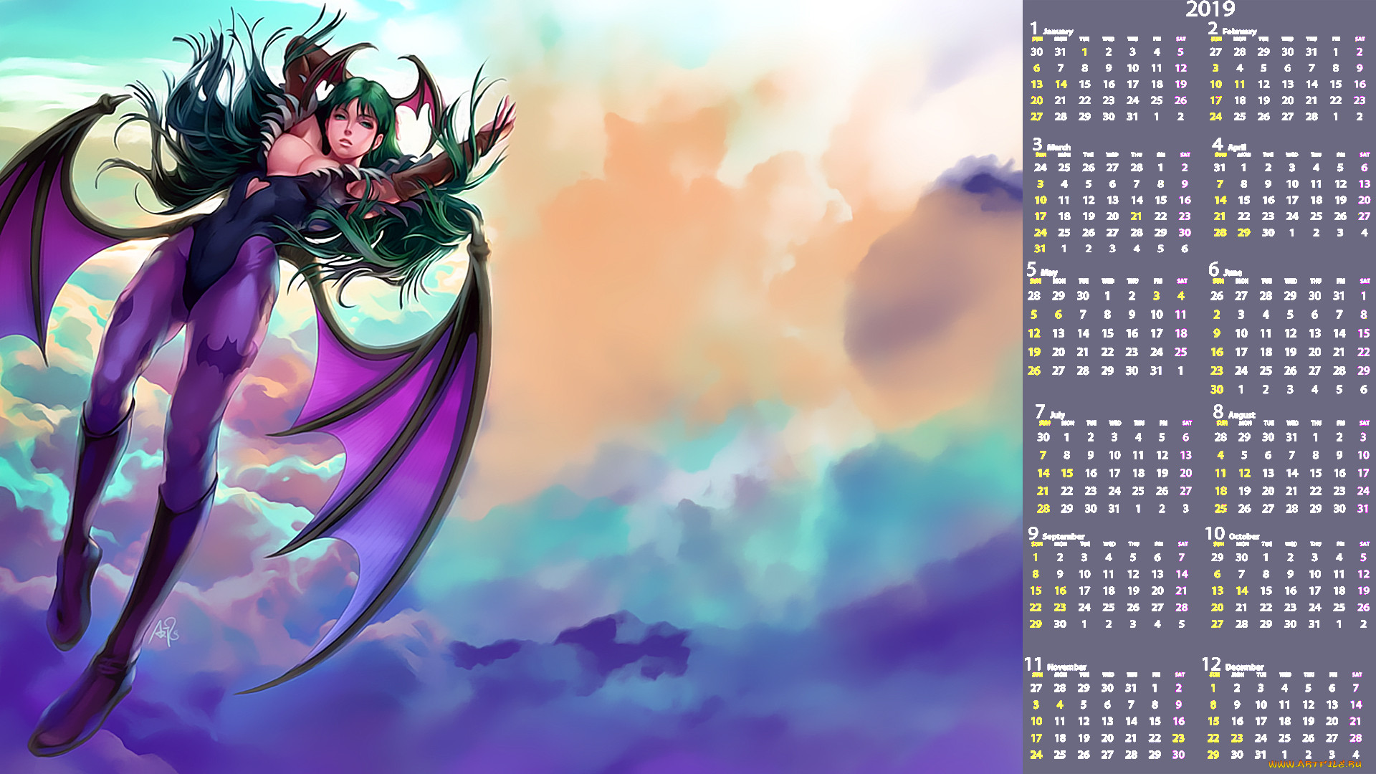Select date 20 in the July grid
Screen dimensions: 1376x774
(x=1186, y=473)
